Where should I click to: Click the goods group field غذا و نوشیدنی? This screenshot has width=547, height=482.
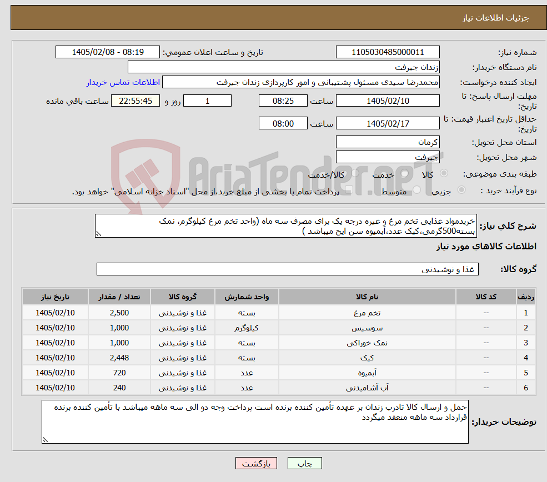click(288, 269)
